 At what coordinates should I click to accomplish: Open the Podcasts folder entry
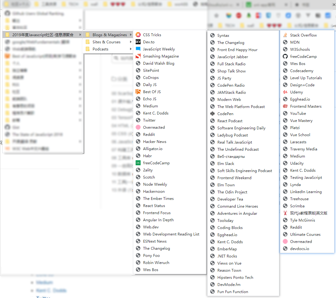click(108, 49)
